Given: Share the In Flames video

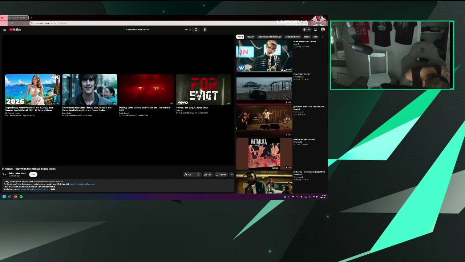Looking at the screenshot, I should pos(208,175).
